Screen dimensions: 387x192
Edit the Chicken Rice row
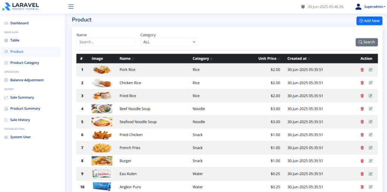pyautogui.click(x=370, y=83)
